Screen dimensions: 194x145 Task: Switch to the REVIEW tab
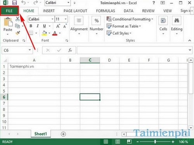pos(148,11)
